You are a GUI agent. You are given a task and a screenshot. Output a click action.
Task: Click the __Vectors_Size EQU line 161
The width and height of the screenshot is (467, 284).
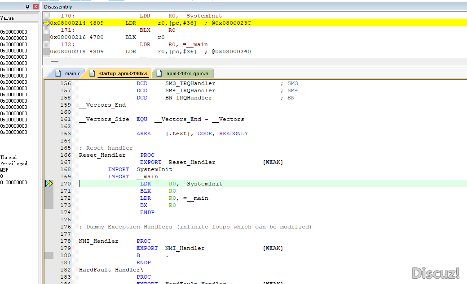coord(161,119)
